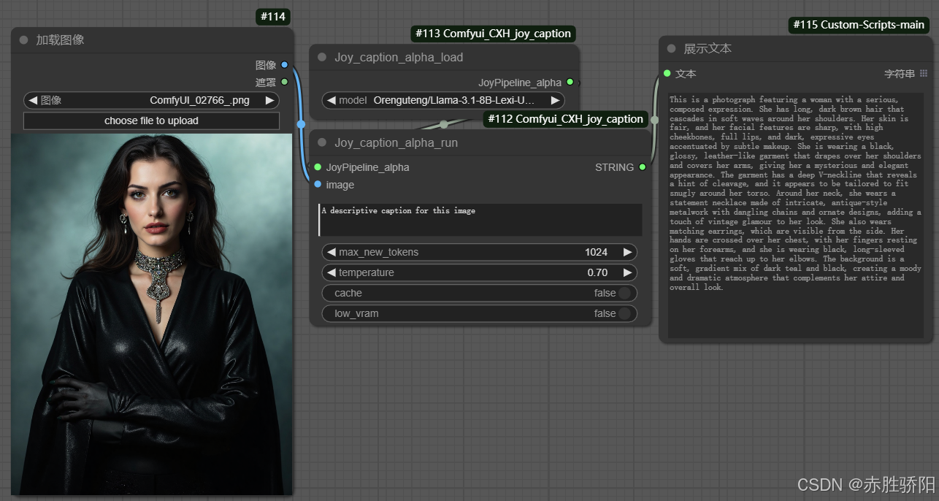Select the next image with the 图像 right arrow

click(269, 101)
